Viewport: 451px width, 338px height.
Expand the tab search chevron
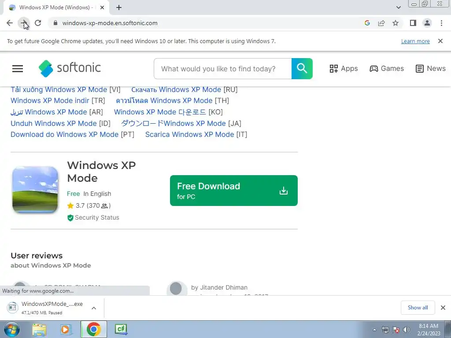point(398,7)
